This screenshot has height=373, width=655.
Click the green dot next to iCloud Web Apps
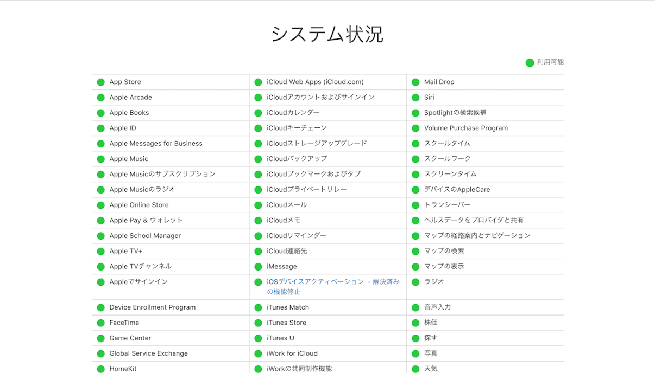[258, 82]
